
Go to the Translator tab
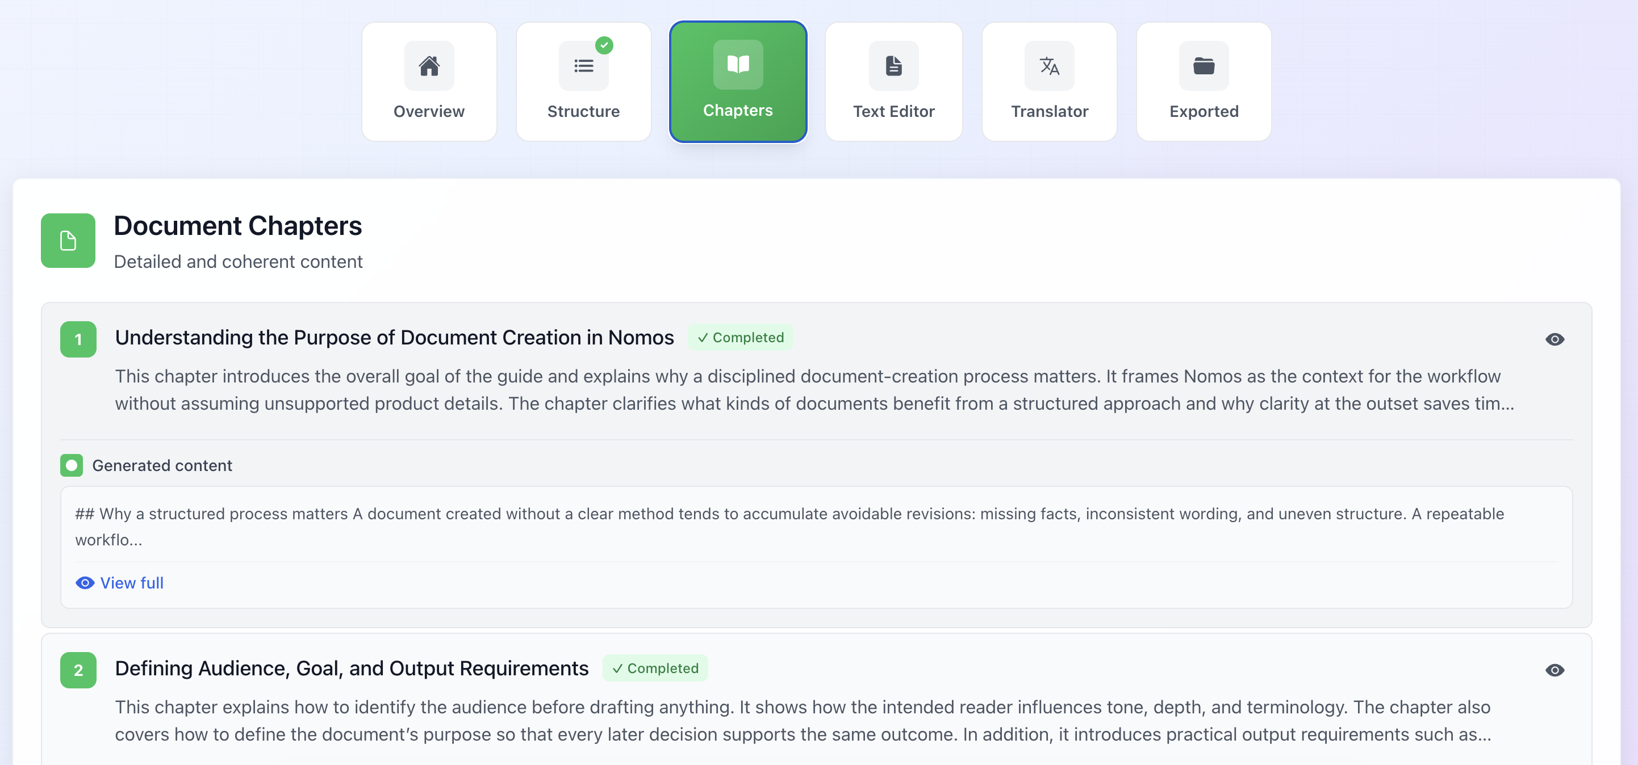(1050, 82)
